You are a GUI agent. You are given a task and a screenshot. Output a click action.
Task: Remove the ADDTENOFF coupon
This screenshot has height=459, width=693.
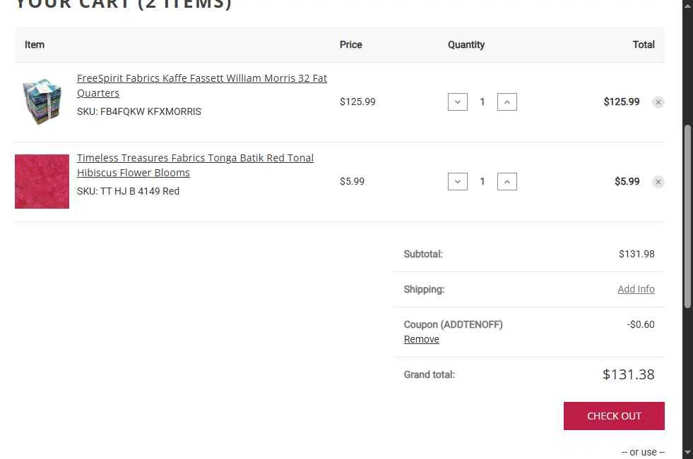[422, 339]
